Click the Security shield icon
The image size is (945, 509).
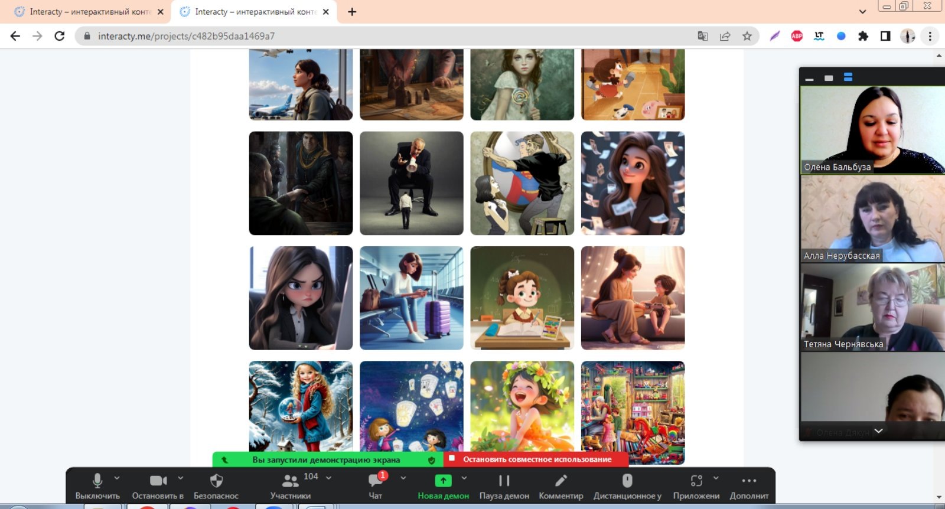click(216, 481)
